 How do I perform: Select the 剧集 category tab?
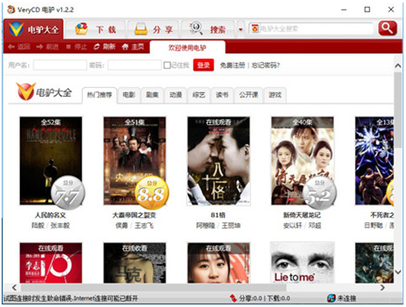152,95
